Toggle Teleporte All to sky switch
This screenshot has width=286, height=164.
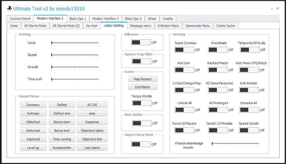(x=250, y=50)
